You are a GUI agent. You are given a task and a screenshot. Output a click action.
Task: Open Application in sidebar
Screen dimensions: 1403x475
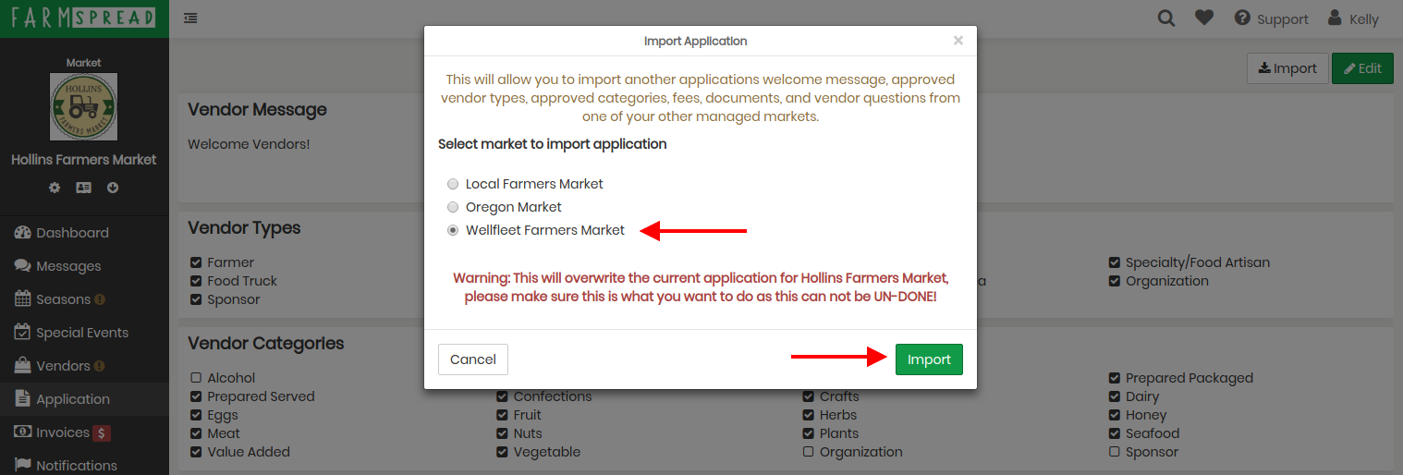[x=84, y=399]
